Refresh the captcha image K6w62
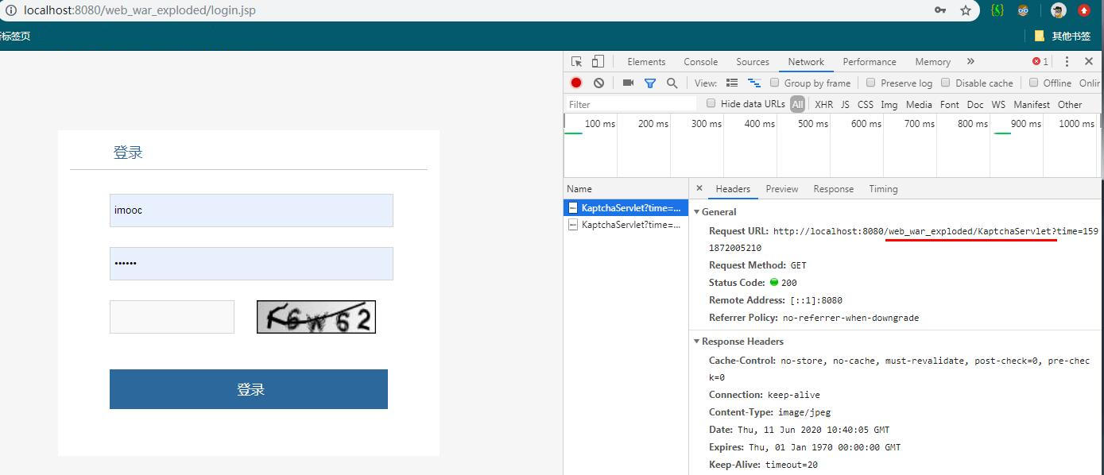 (x=316, y=317)
